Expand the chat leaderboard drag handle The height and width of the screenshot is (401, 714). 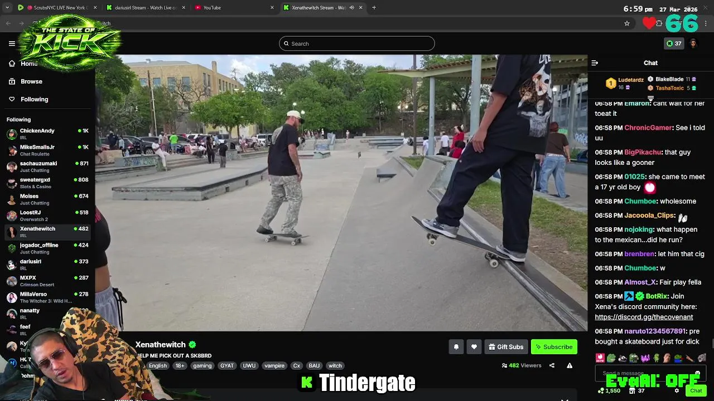[x=650, y=98]
